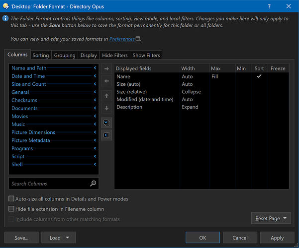Click the Min column header
The image size is (299, 248).
[243, 68]
